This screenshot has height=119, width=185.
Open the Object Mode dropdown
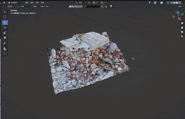(15, 2)
